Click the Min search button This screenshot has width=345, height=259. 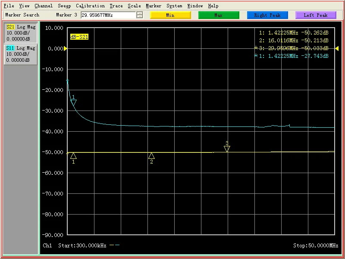[x=170, y=15]
